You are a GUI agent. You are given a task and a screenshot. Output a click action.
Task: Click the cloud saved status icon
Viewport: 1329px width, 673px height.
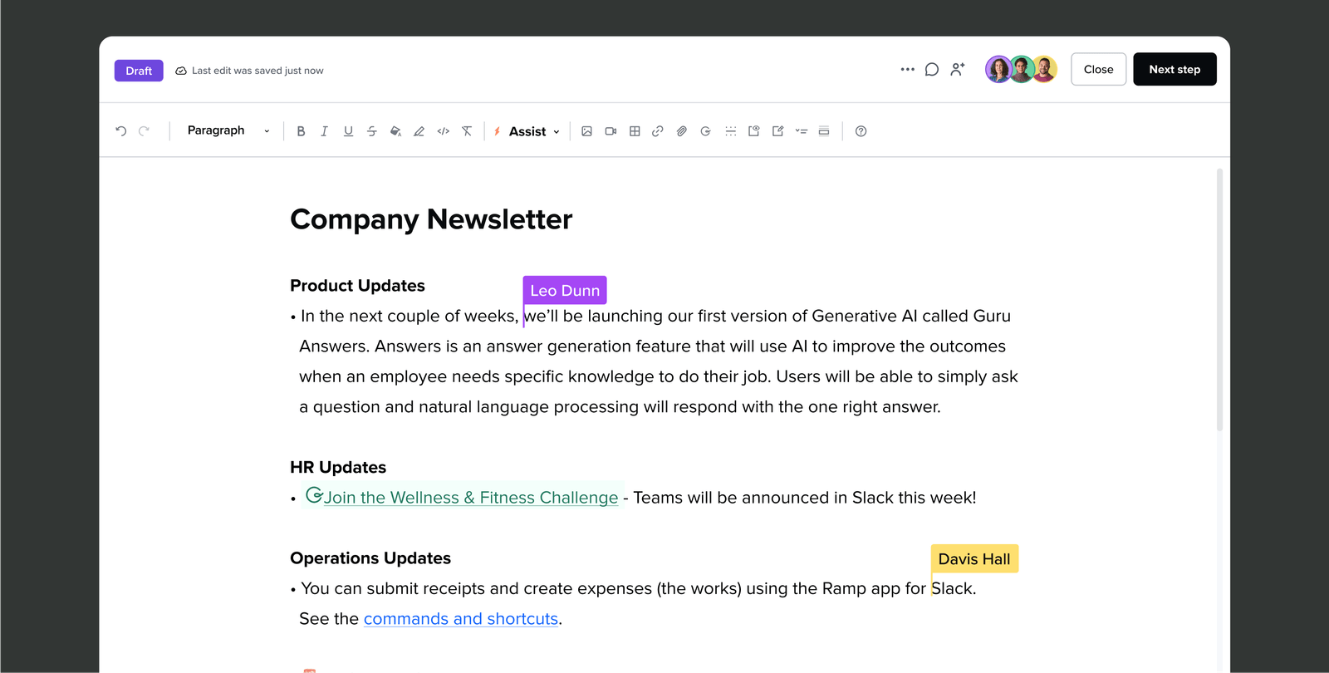click(181, 71)
